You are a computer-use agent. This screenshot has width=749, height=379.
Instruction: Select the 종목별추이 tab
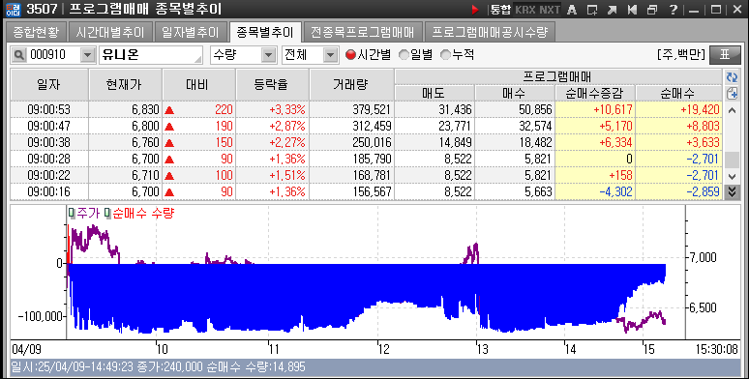(265, 32)
